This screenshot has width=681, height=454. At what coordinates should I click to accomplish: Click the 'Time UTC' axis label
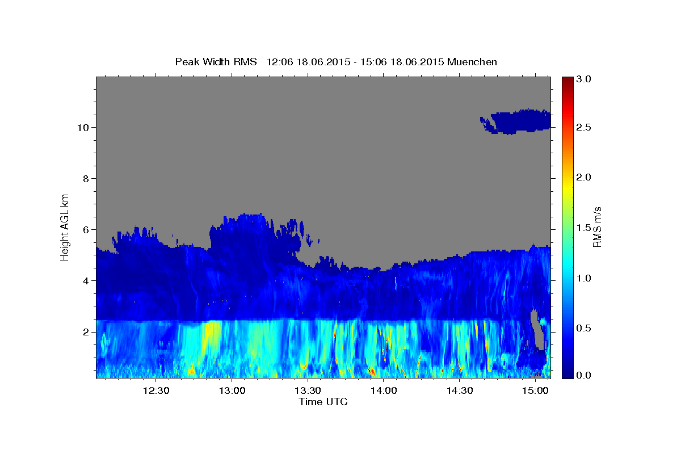pos(323,402)
